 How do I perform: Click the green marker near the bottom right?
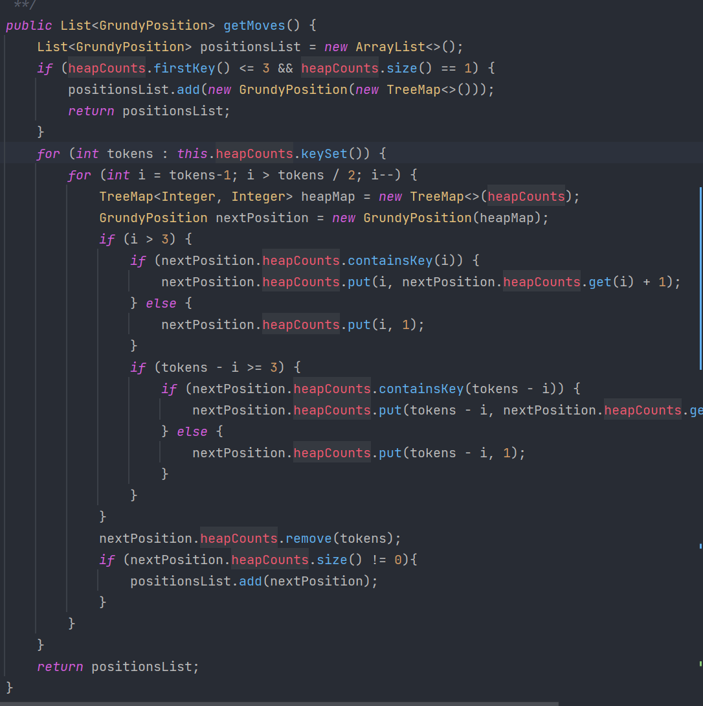pos(700,663)
